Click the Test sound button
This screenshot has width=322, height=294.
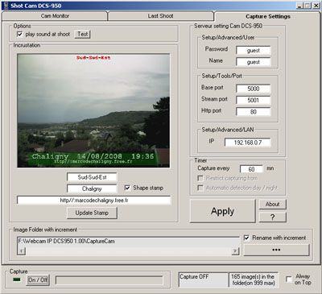tap(82, 34)
